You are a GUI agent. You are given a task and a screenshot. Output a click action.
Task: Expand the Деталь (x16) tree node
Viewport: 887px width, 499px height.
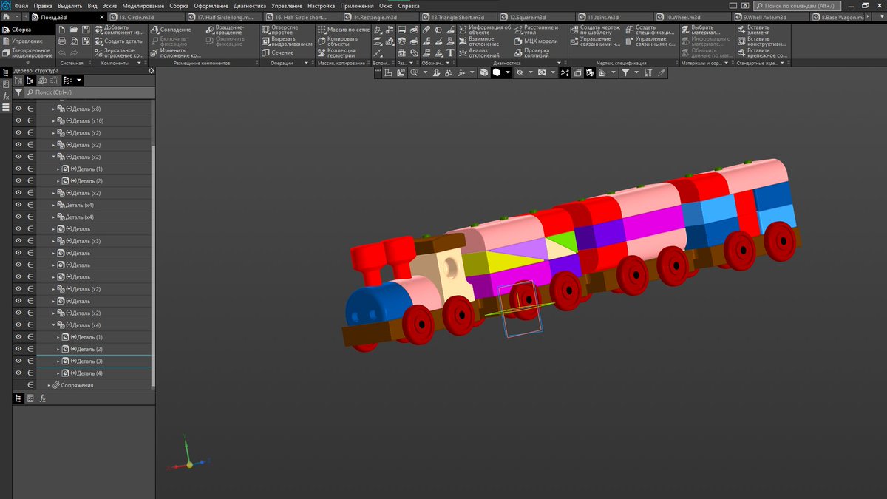[x=53, y=120]
